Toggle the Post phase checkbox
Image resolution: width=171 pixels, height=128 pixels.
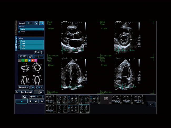(19, 32)
